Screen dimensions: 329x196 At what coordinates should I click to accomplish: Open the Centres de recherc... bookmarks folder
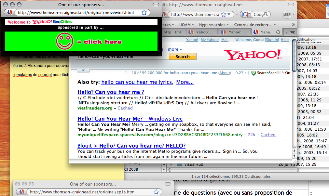[255, 25]
